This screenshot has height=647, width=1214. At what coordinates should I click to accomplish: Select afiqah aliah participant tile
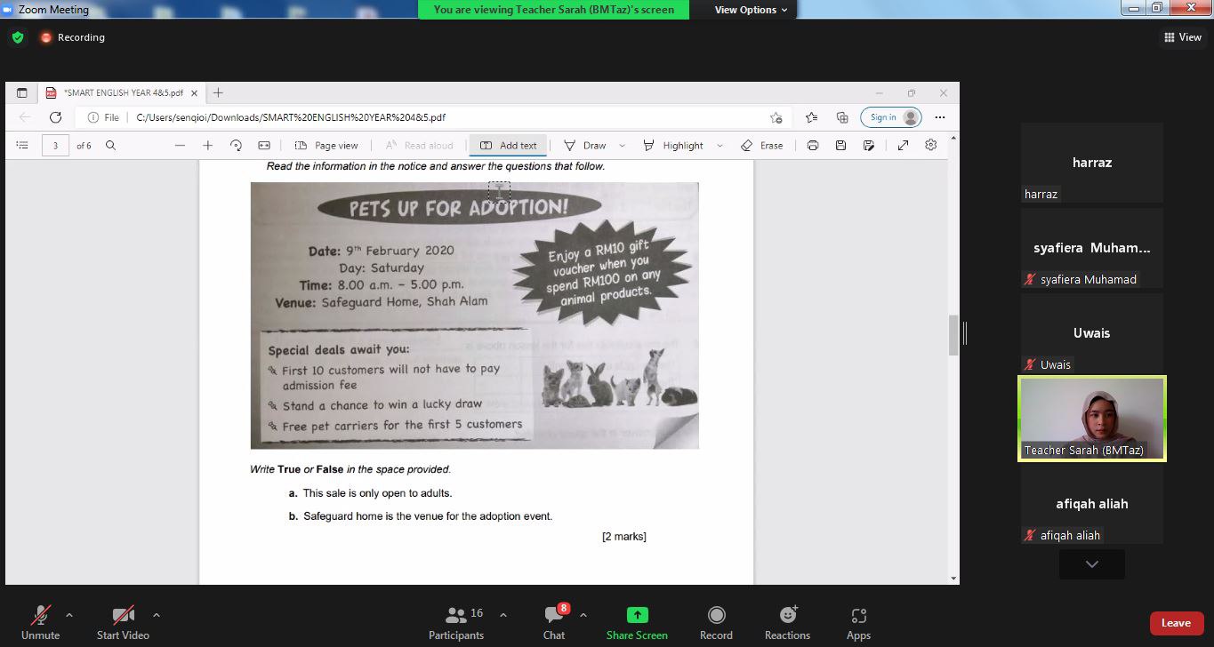1092,504
